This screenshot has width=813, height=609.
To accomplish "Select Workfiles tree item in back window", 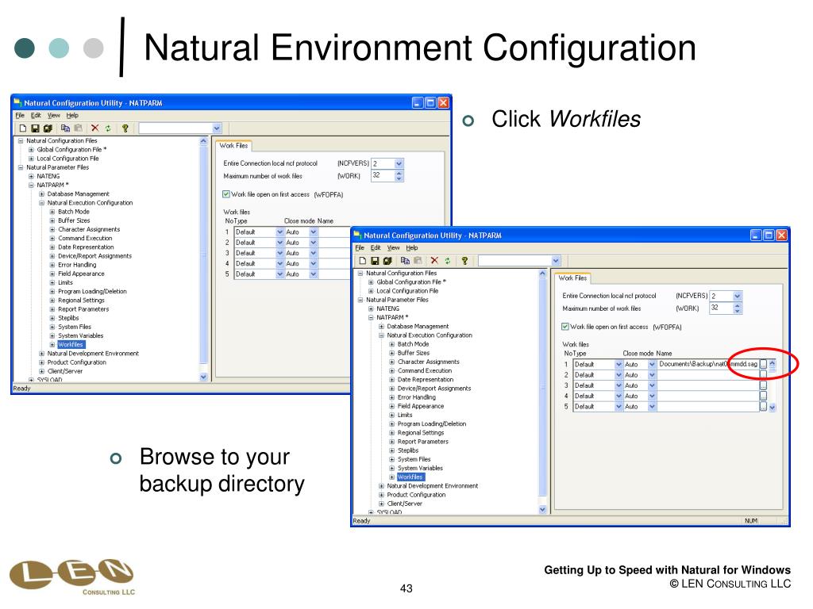I will click(x=71, y=344).
